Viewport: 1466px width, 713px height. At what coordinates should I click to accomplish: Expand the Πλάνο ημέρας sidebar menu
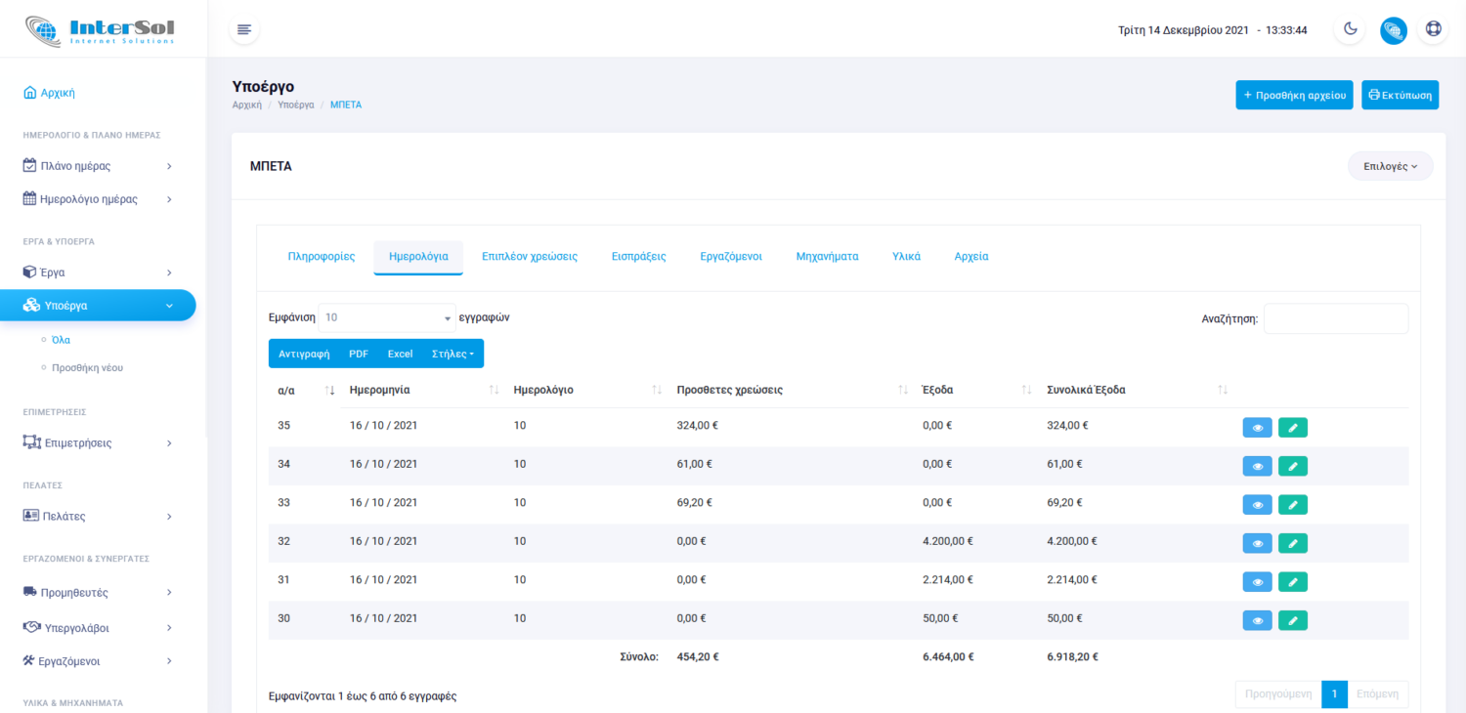tap(98, 166)
